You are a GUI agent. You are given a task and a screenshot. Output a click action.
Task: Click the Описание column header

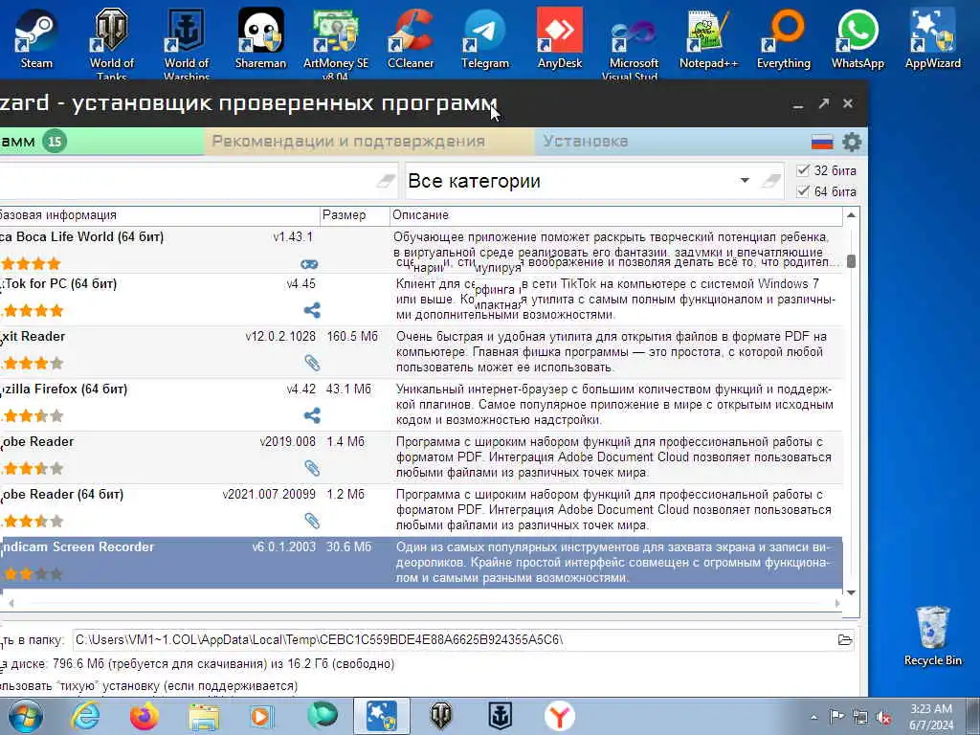615,215
